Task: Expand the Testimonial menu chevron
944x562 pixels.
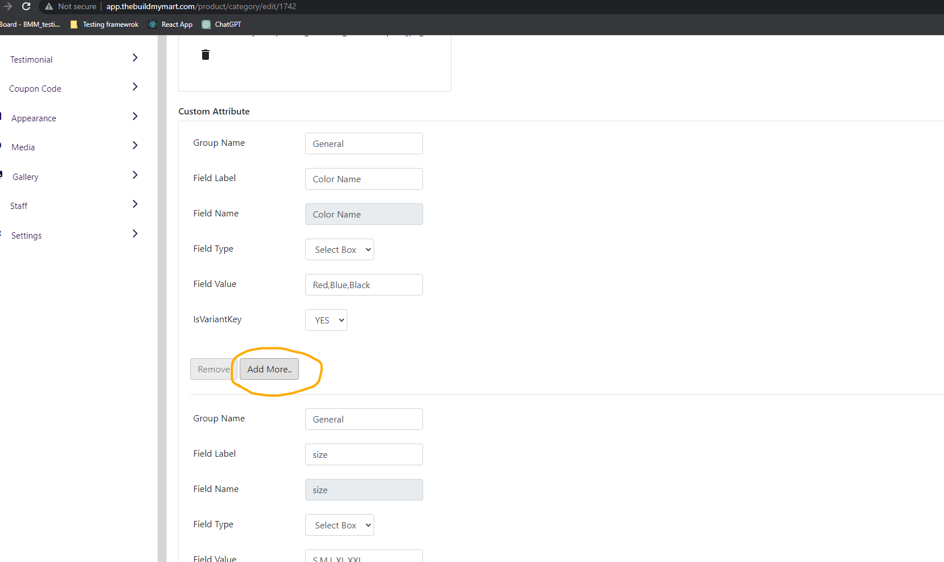Action: point(135,58)
